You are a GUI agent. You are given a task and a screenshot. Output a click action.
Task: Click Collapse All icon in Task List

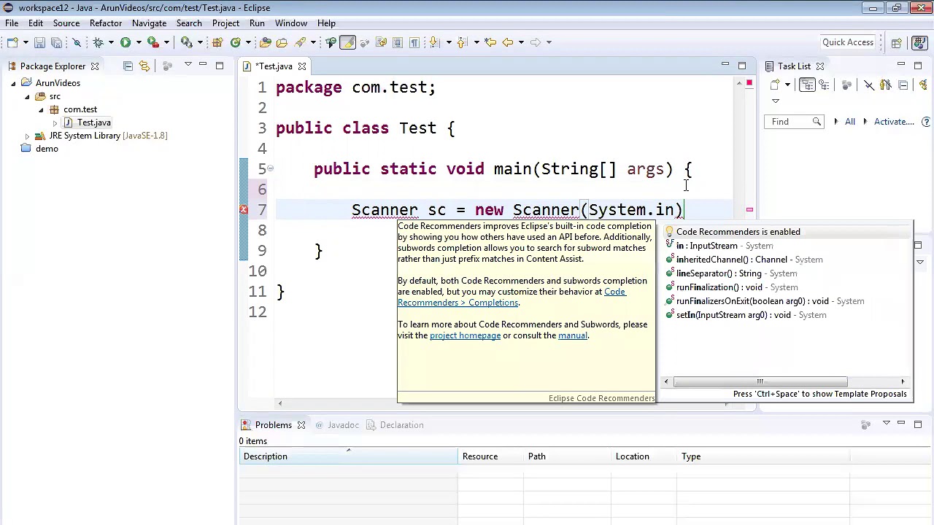click(903, 85)
